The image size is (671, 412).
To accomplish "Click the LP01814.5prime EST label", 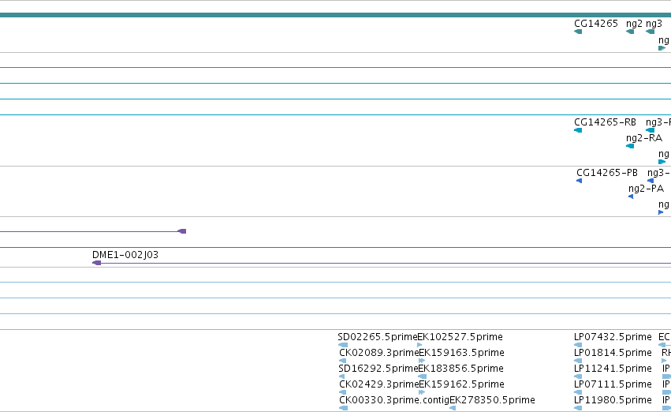I will pyautogui.click(x=613, y=353).
